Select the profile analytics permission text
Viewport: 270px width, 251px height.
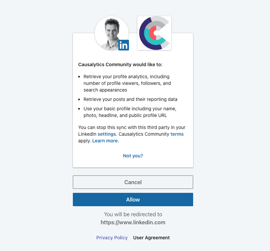(x=127, y=83)
